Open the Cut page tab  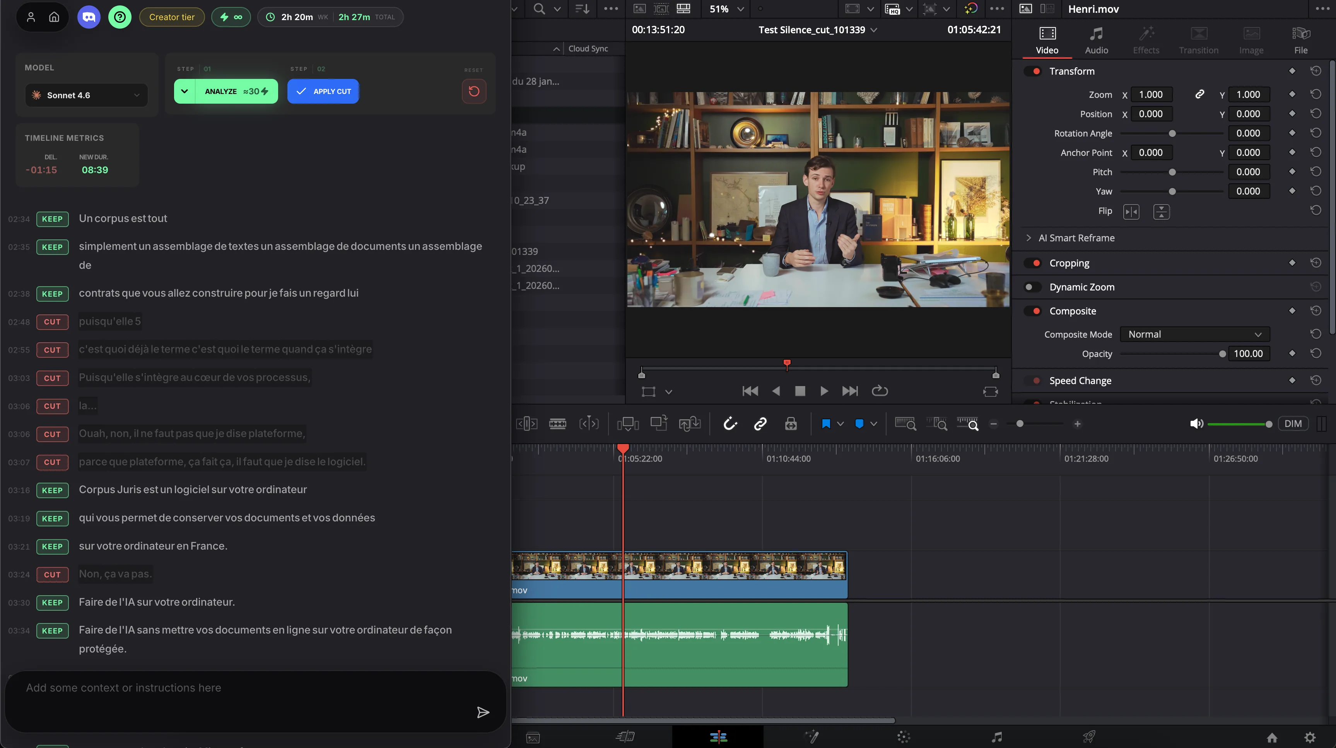click(625, 736)
